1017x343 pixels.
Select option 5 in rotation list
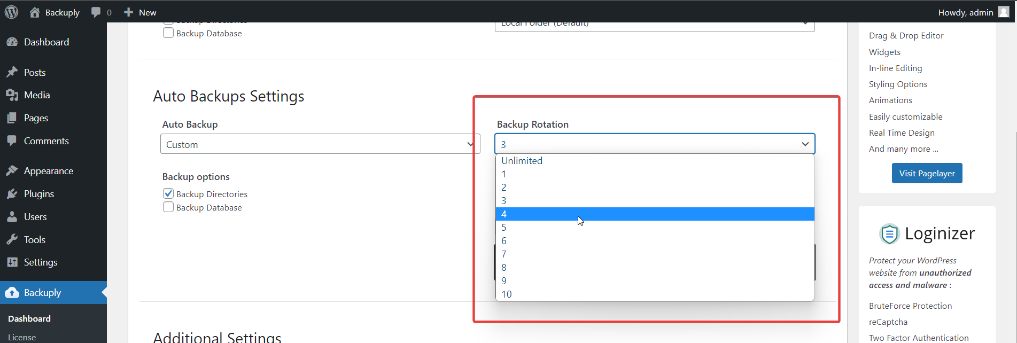655,228
